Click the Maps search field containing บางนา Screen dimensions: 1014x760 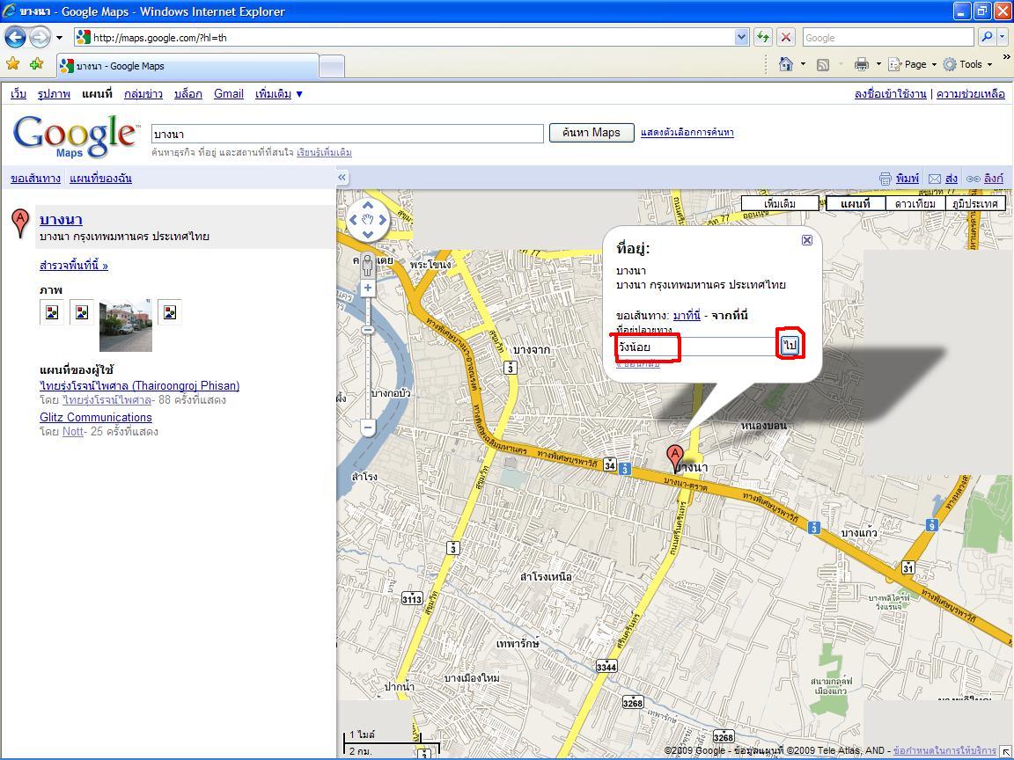(x=348, y=134)
